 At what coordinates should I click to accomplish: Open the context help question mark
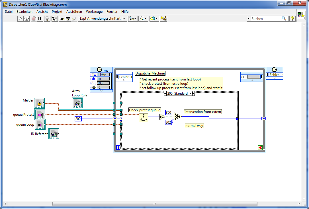click(292, 18)
